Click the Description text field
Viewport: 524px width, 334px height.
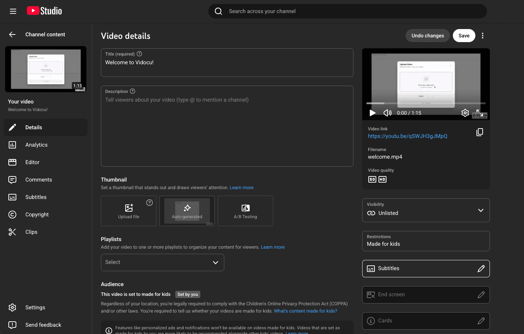(227, 127)
